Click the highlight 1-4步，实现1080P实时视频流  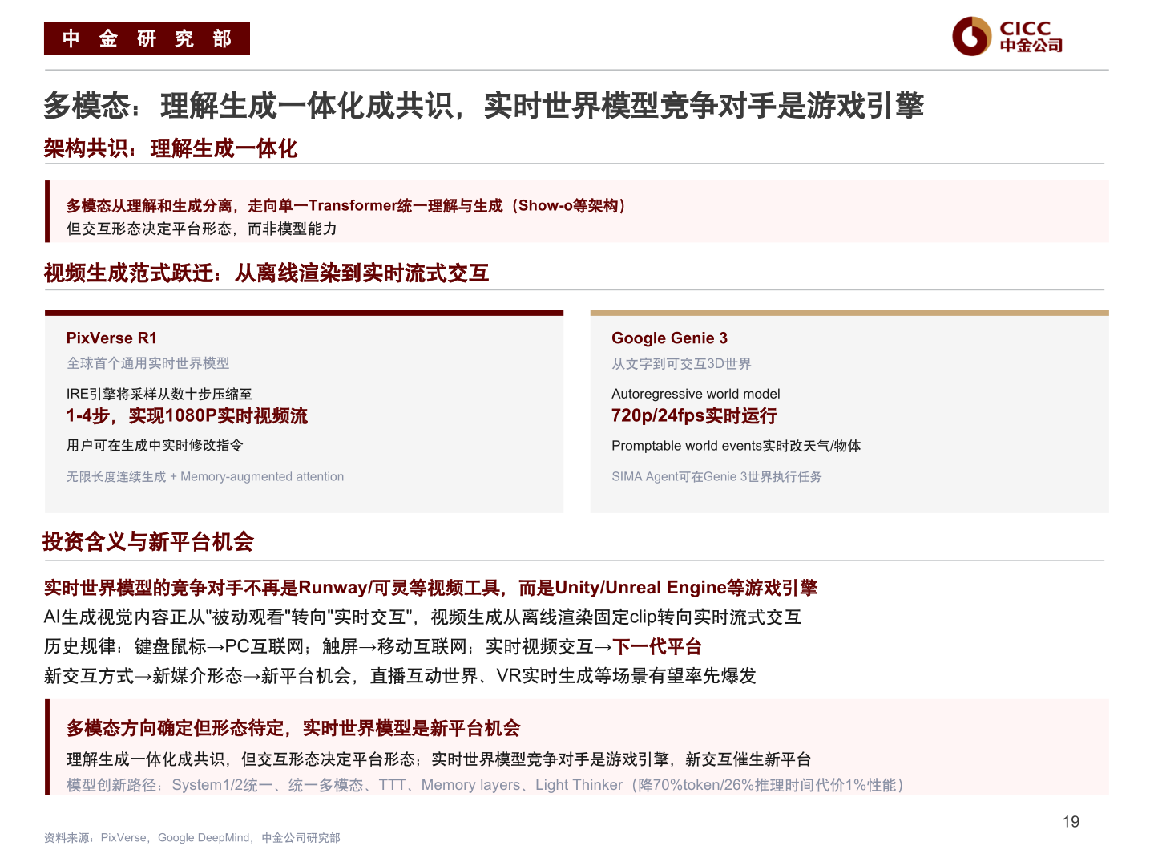coord(187,416)
